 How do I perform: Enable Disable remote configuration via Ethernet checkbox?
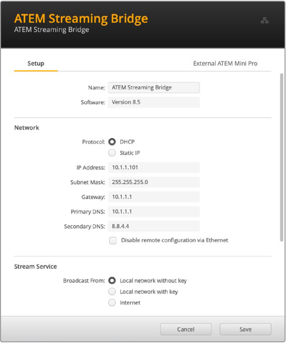point(113,240)
